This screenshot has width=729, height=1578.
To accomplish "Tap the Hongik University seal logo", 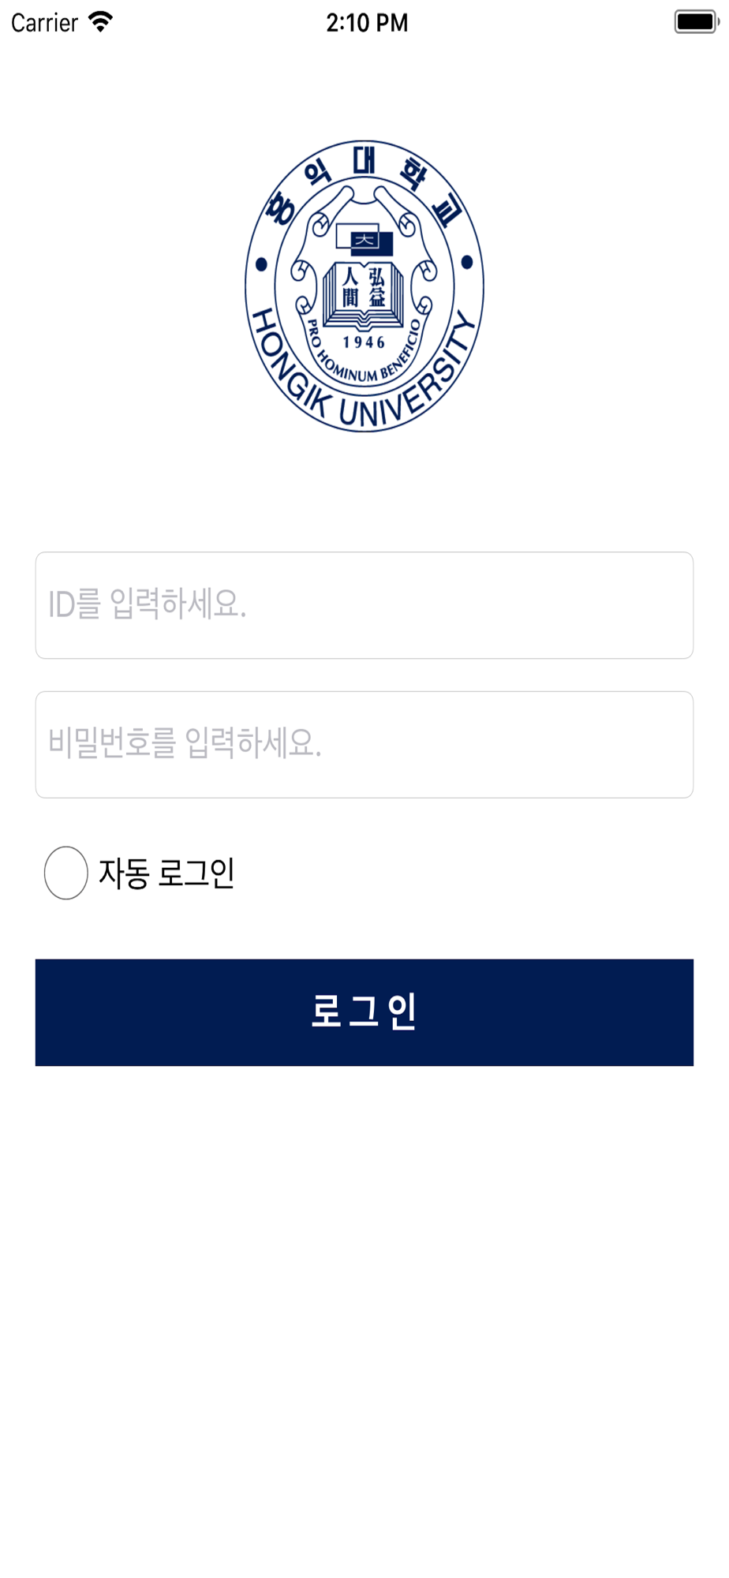I will (x=364, y=286).
